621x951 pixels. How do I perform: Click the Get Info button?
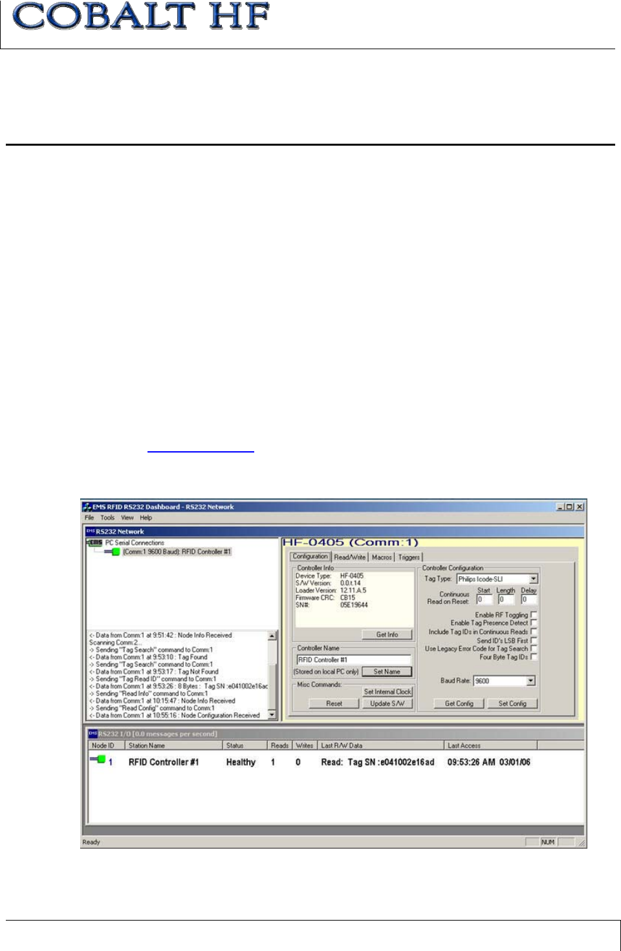click(x=387, y=634)
